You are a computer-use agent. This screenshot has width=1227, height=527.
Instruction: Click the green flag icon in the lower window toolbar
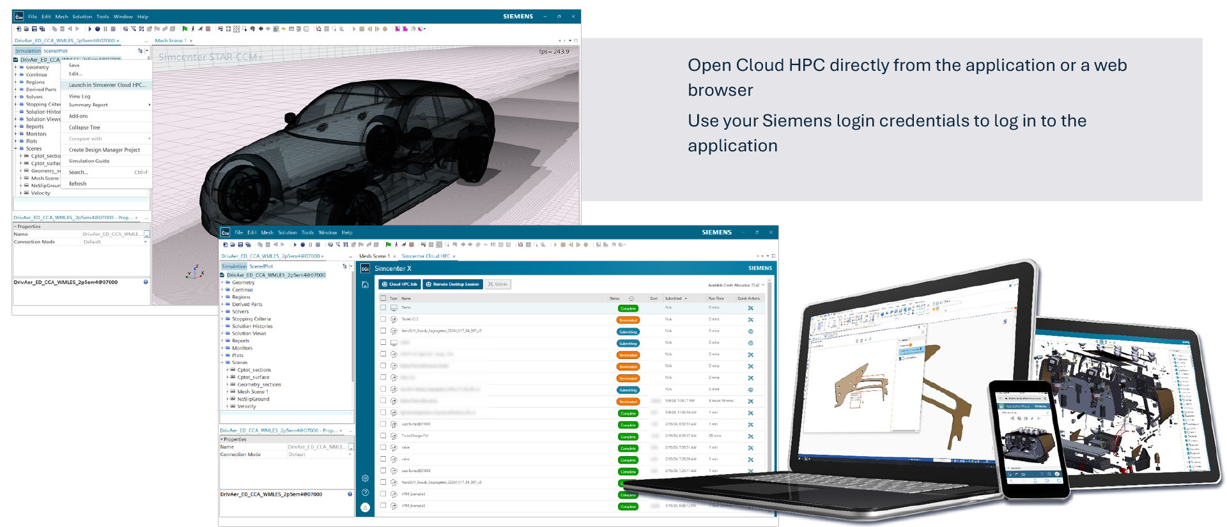(x=388, y=245)
